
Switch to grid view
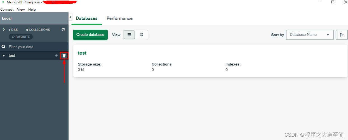click(x=142, y=35)
